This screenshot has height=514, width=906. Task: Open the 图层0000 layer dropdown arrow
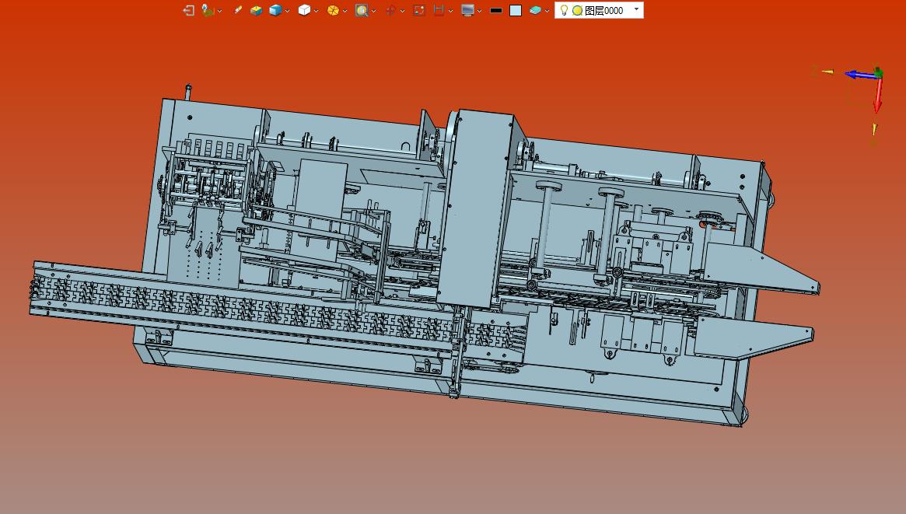pyautogui.click(x=636, y=9)
